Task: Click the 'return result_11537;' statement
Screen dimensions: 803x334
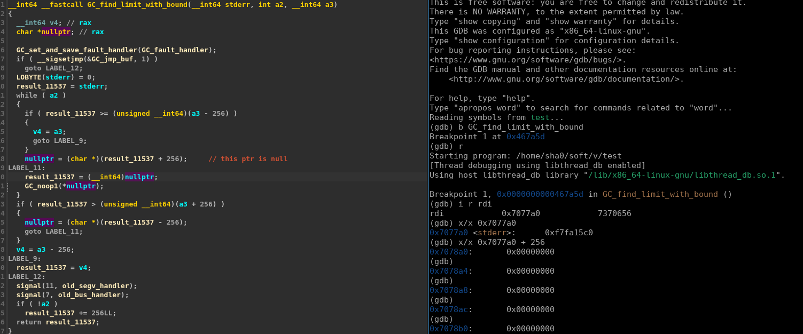Action: (58, 322)
